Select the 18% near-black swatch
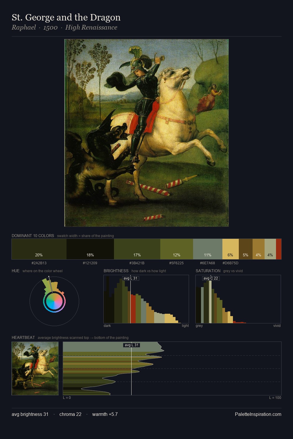The image size is (293, 439). pyautogui.click(x=90, y=249)
